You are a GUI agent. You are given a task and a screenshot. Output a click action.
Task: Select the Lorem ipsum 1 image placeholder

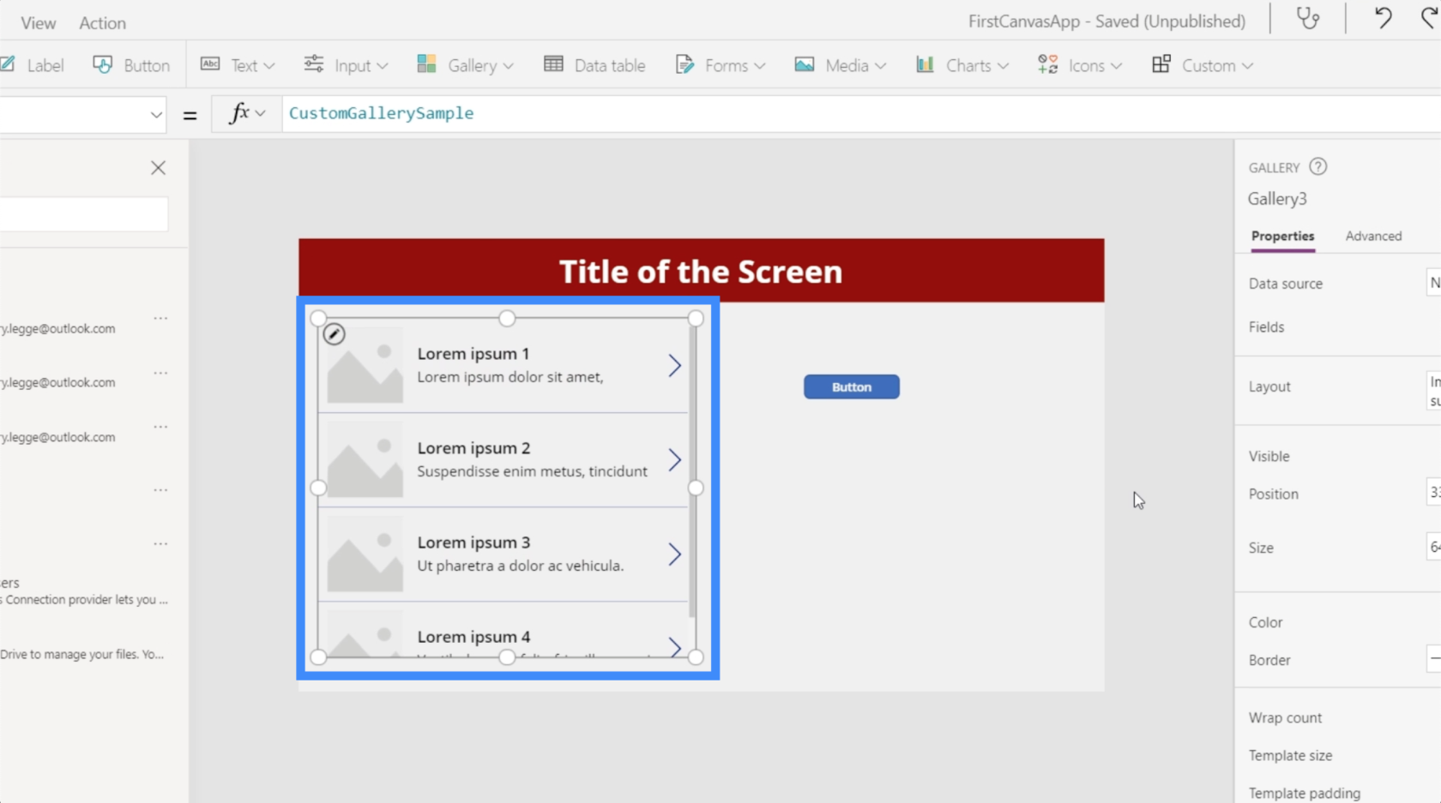point(365,365)
